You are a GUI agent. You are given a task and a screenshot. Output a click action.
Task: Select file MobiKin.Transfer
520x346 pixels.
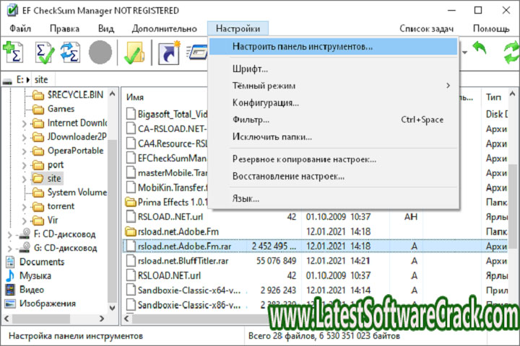tap(167, 187)
